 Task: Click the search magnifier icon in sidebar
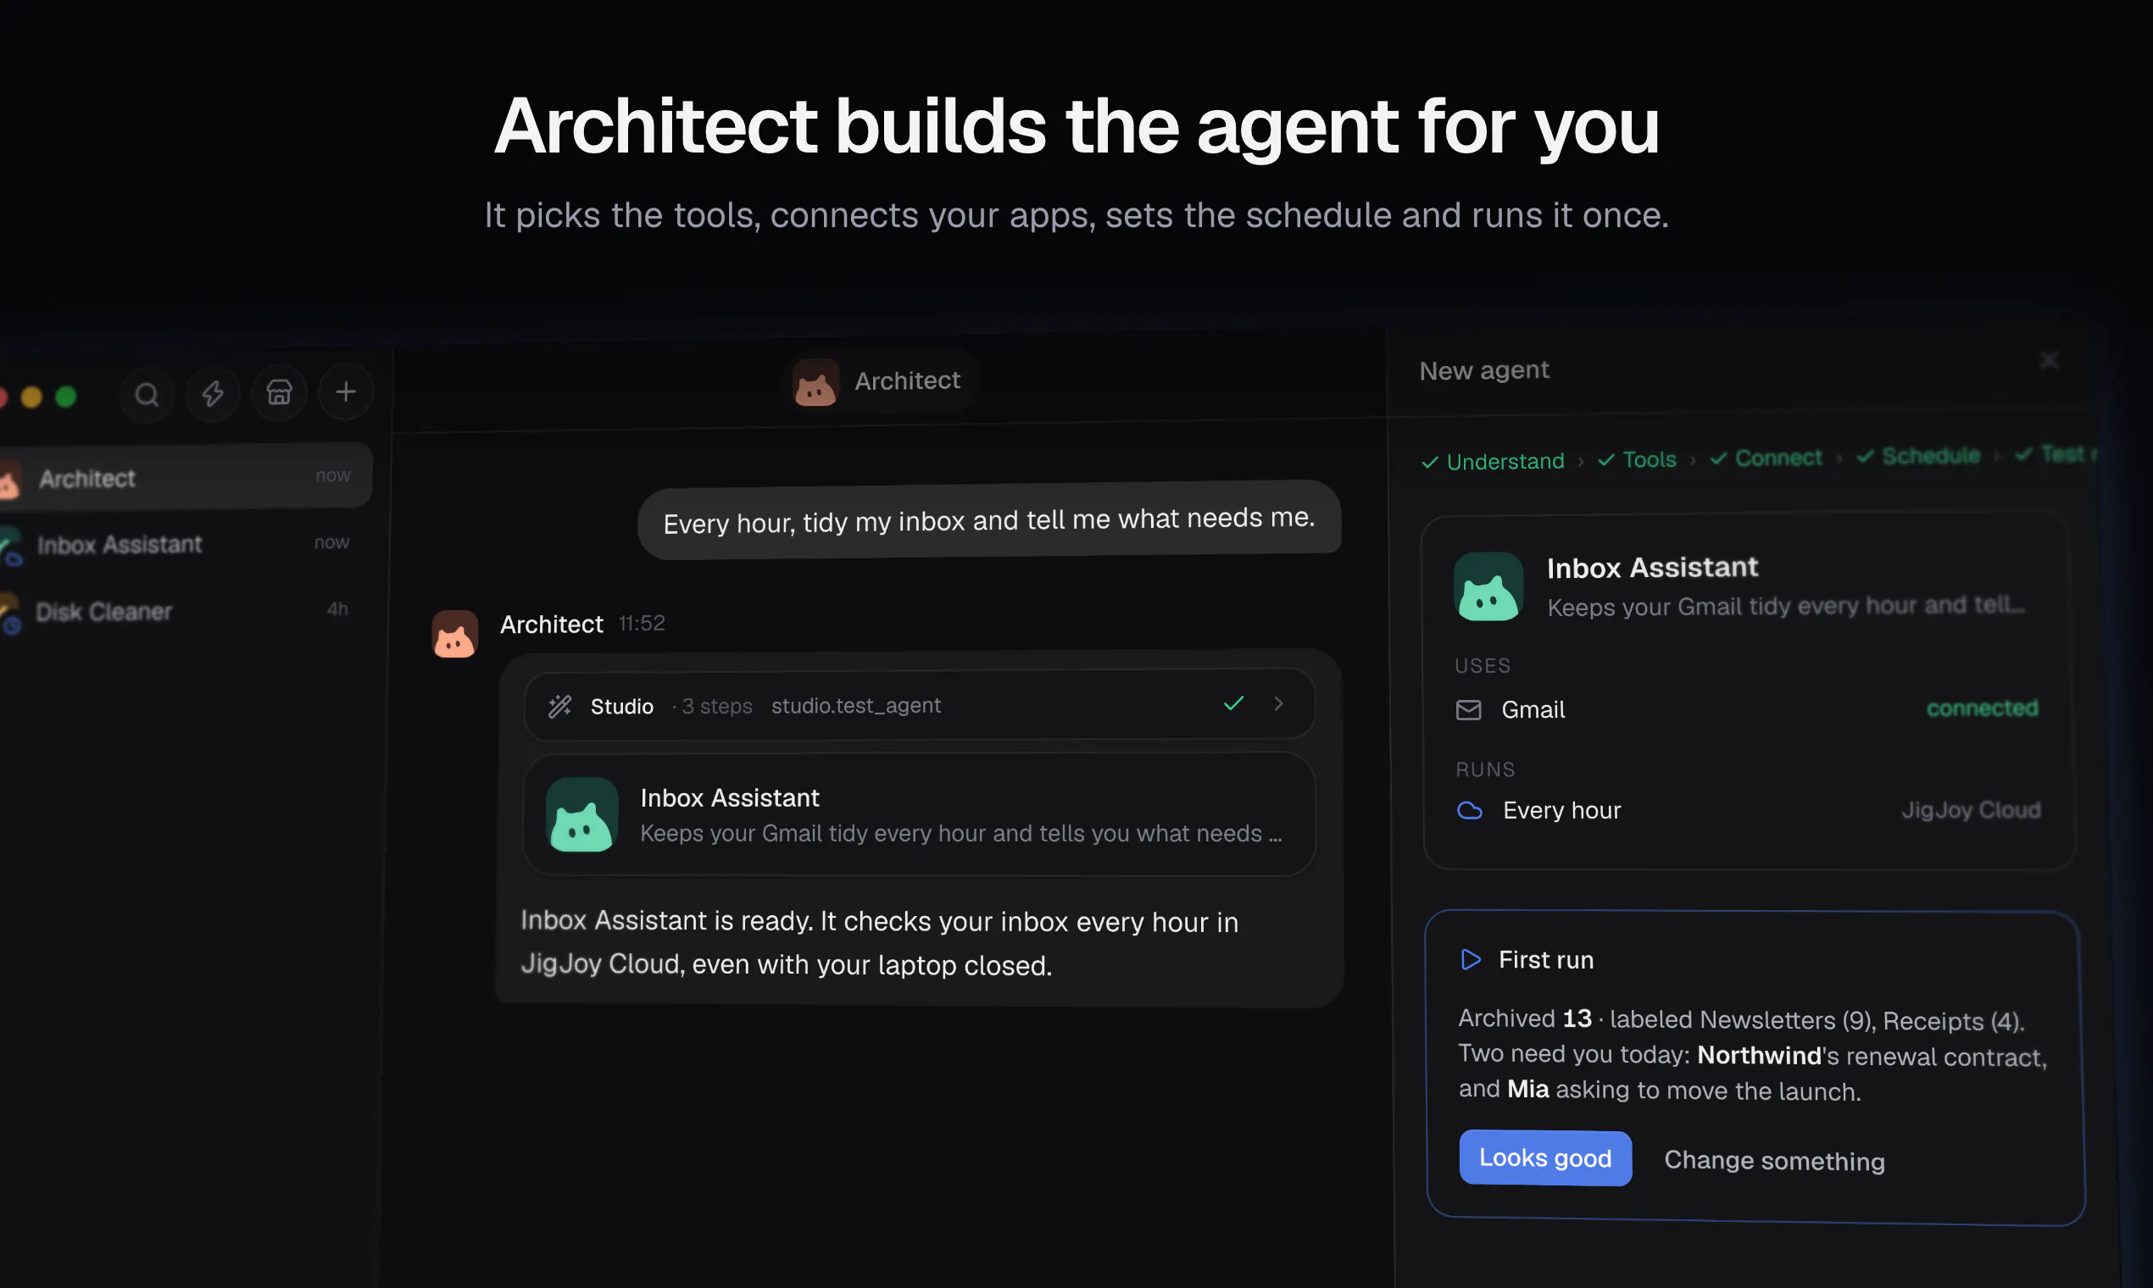147,395
